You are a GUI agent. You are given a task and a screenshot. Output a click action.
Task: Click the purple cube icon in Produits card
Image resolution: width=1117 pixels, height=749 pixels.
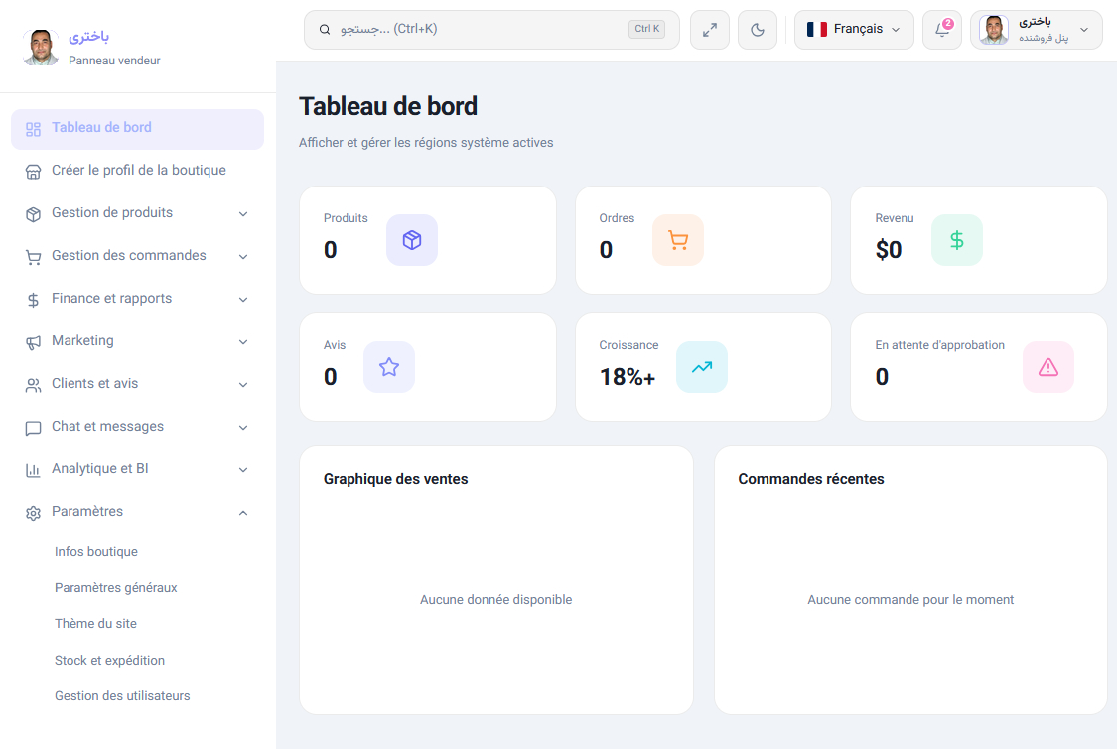pyautogui.click(x=412, y=240)
